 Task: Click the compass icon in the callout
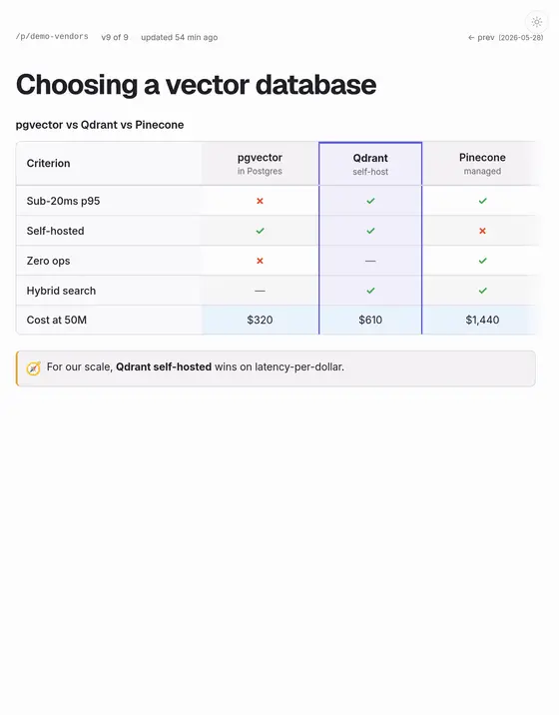tap(33, 368)
